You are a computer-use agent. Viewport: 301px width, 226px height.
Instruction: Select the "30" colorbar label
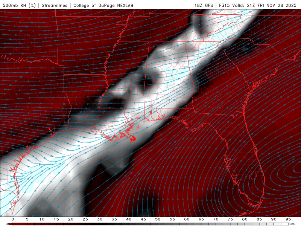pos(100,219)
